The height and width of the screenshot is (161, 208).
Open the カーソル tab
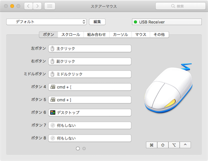[120, 35]
